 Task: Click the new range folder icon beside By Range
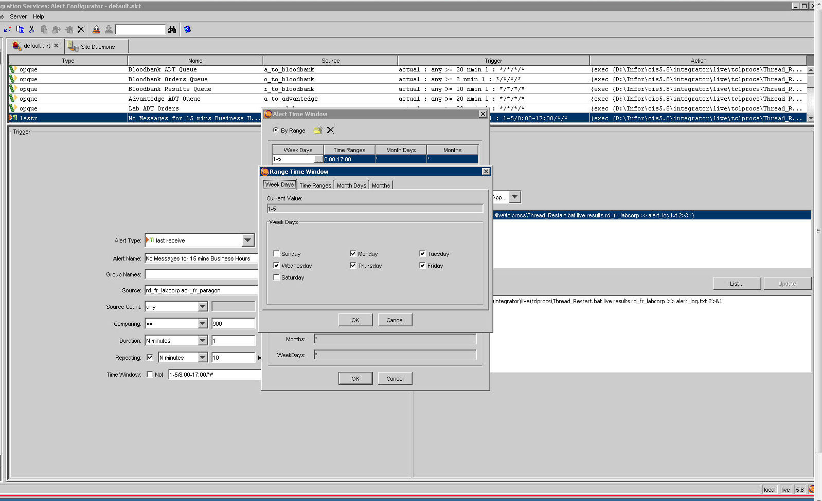318,131
